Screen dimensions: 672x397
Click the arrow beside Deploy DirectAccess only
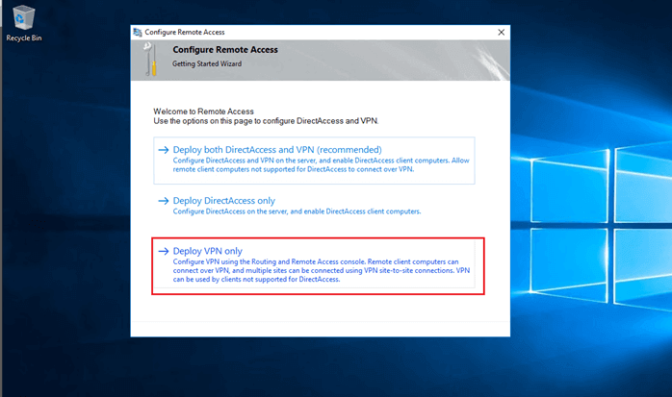(164, 201)
